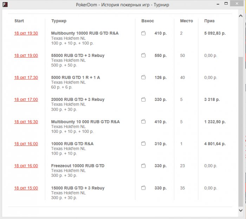Click wallet icon next to 550 р.
This screenshot has width=246, height=219.
[143, 56]
